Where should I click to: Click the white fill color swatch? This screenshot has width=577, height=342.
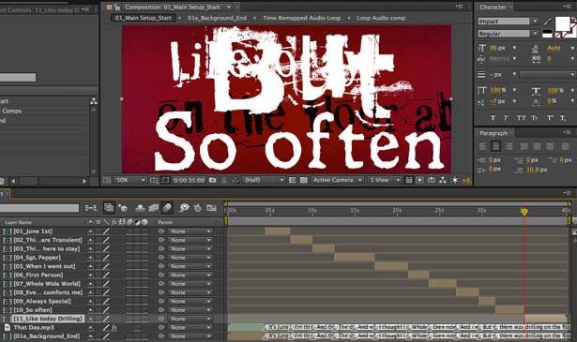pos(562,23)
